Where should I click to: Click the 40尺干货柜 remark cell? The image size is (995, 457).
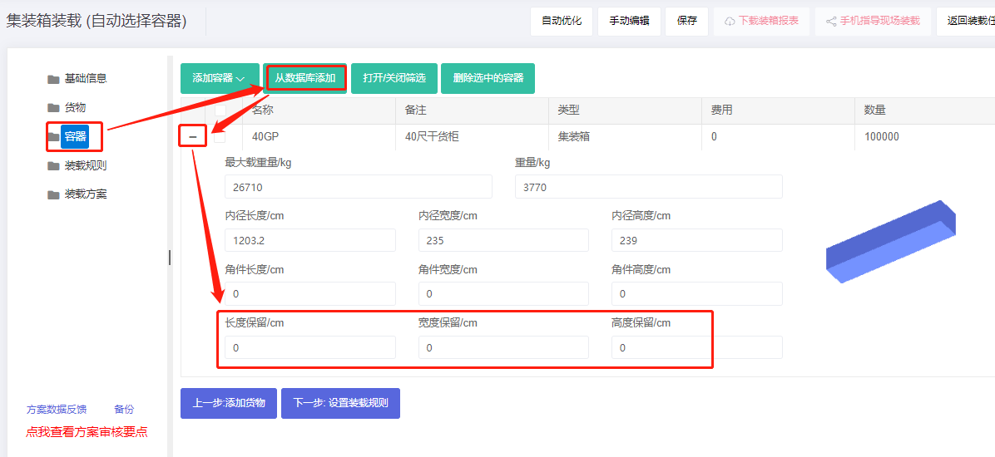[472, 137]
